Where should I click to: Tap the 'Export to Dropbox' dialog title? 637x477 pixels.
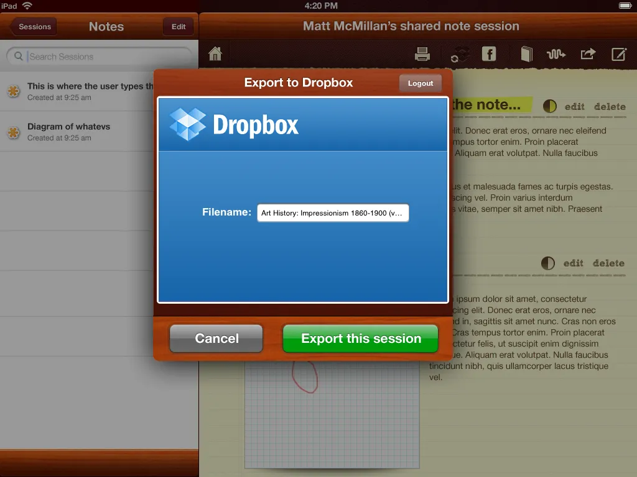298,83
